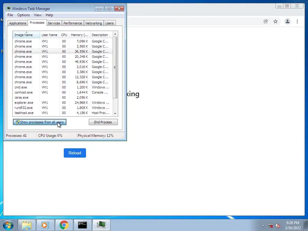308x231 pixels.
Task: Select the csrss.exe process
Action: point(63,97)
